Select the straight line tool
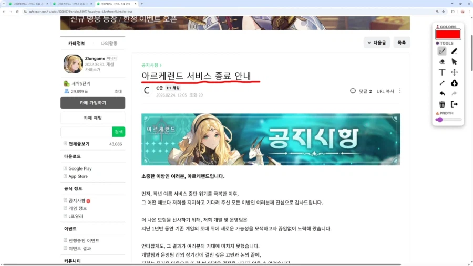Image resolution: width=473 pixels, height=266 pixels. [442, 83]
